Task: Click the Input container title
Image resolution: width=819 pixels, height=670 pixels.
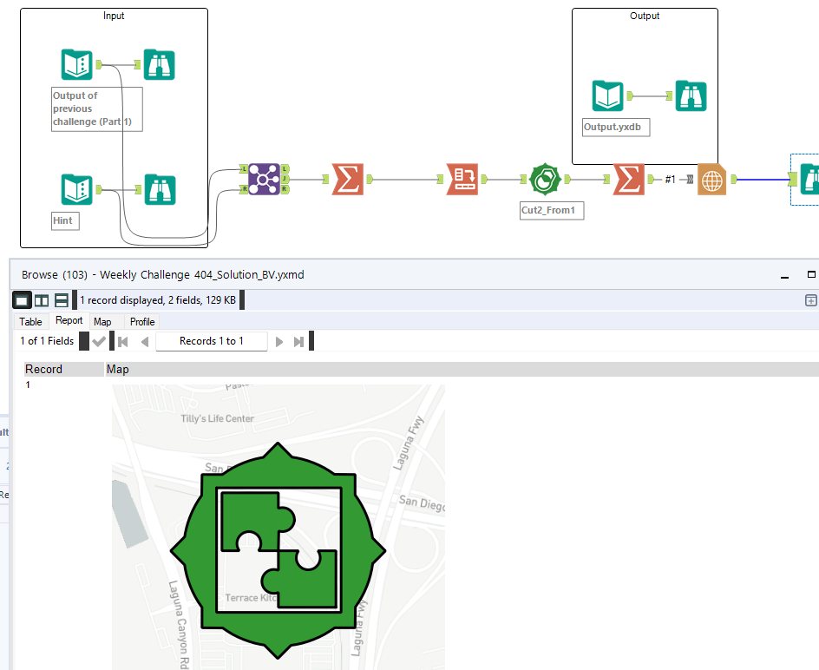Action: pos(114,16)
